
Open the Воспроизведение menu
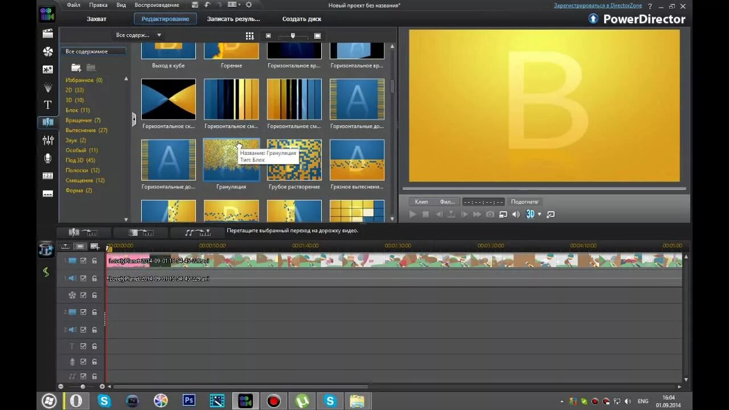click(158, 5)
